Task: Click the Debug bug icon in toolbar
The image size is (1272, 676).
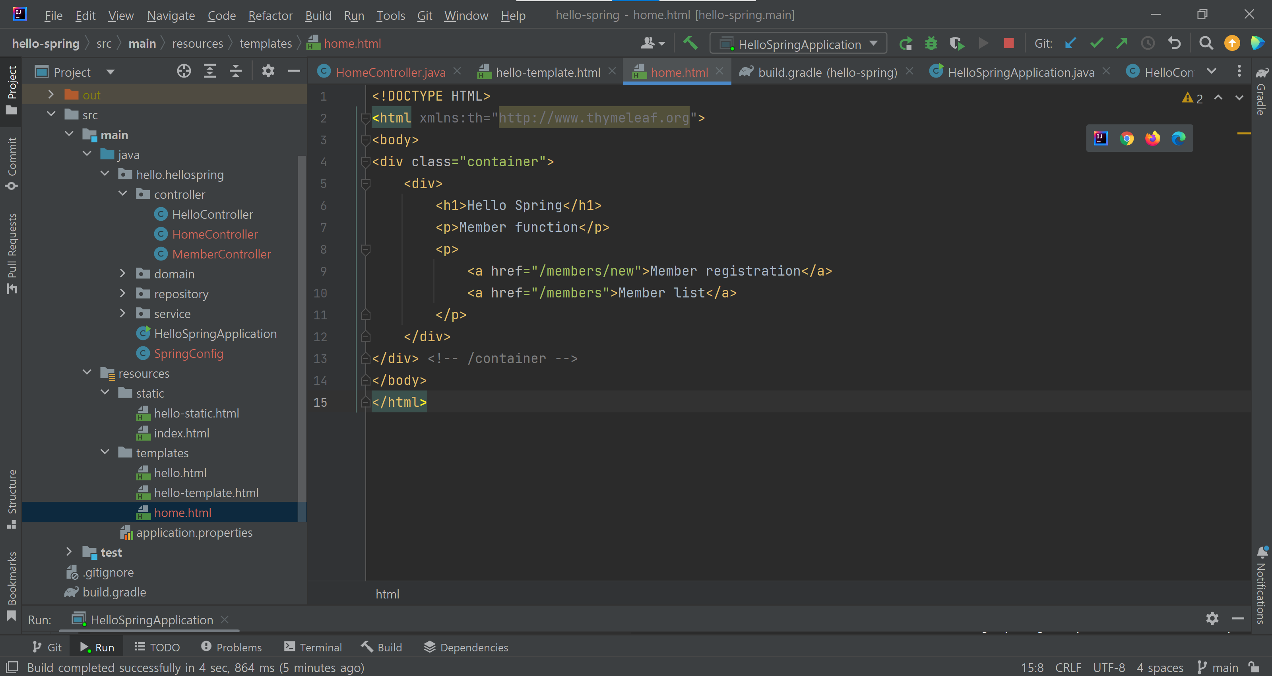Action: click(931, 43)
